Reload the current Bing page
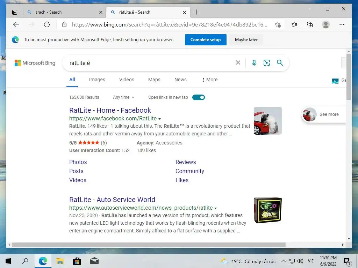 coord(47,24)
